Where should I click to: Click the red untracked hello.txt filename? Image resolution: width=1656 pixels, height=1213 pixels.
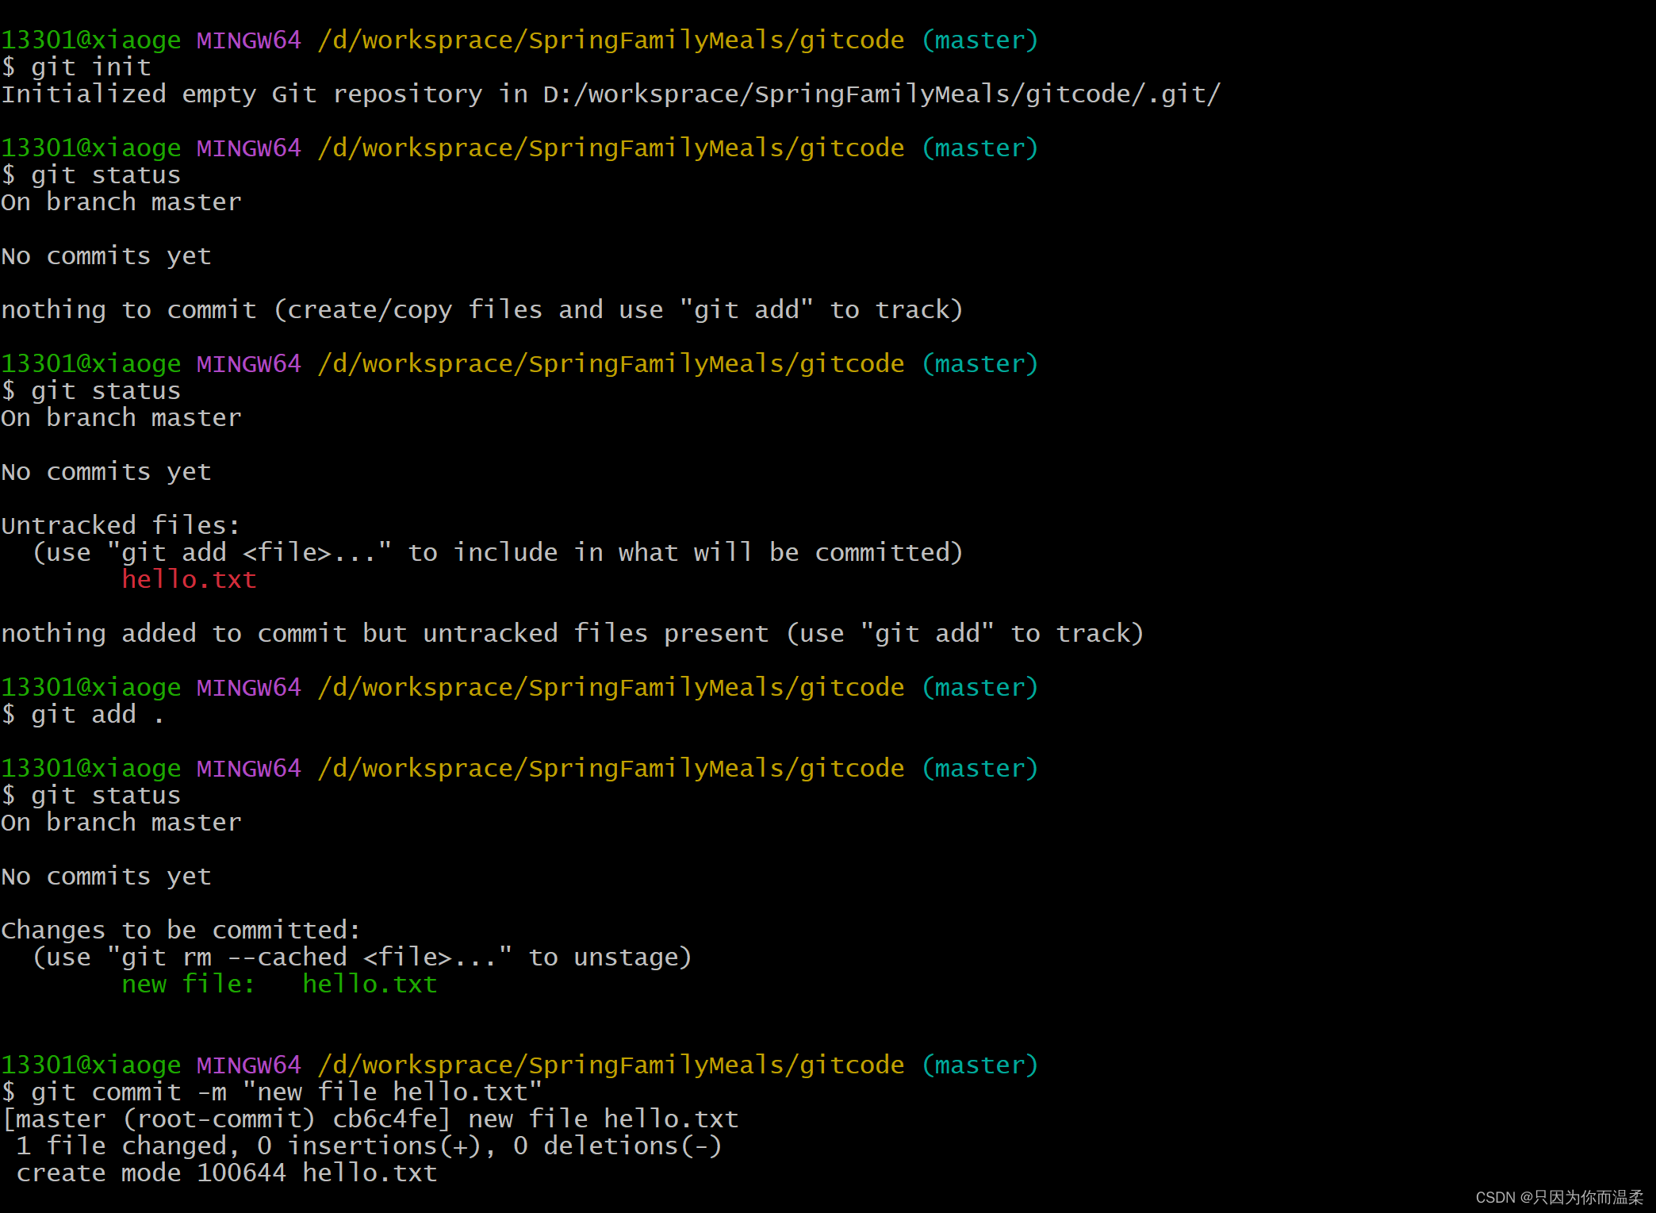pos(189,580)
